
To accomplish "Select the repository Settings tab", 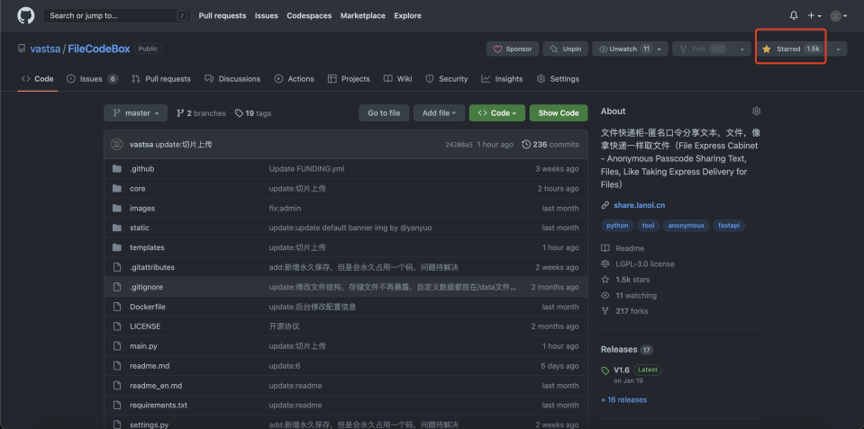I will 558,78.
